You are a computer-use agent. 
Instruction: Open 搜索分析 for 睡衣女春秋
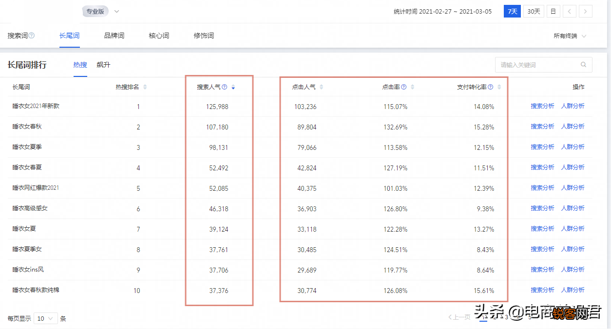[542, 127]
